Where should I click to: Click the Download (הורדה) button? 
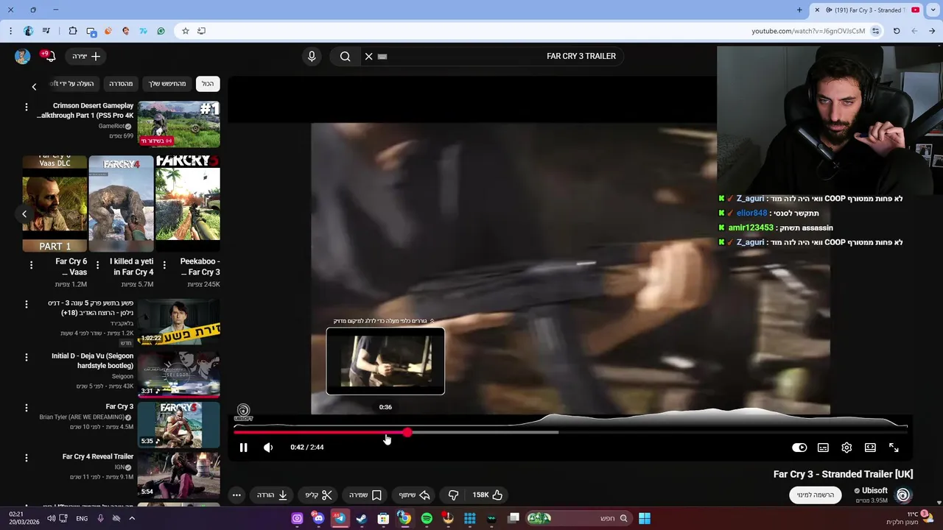pos(272,495)
